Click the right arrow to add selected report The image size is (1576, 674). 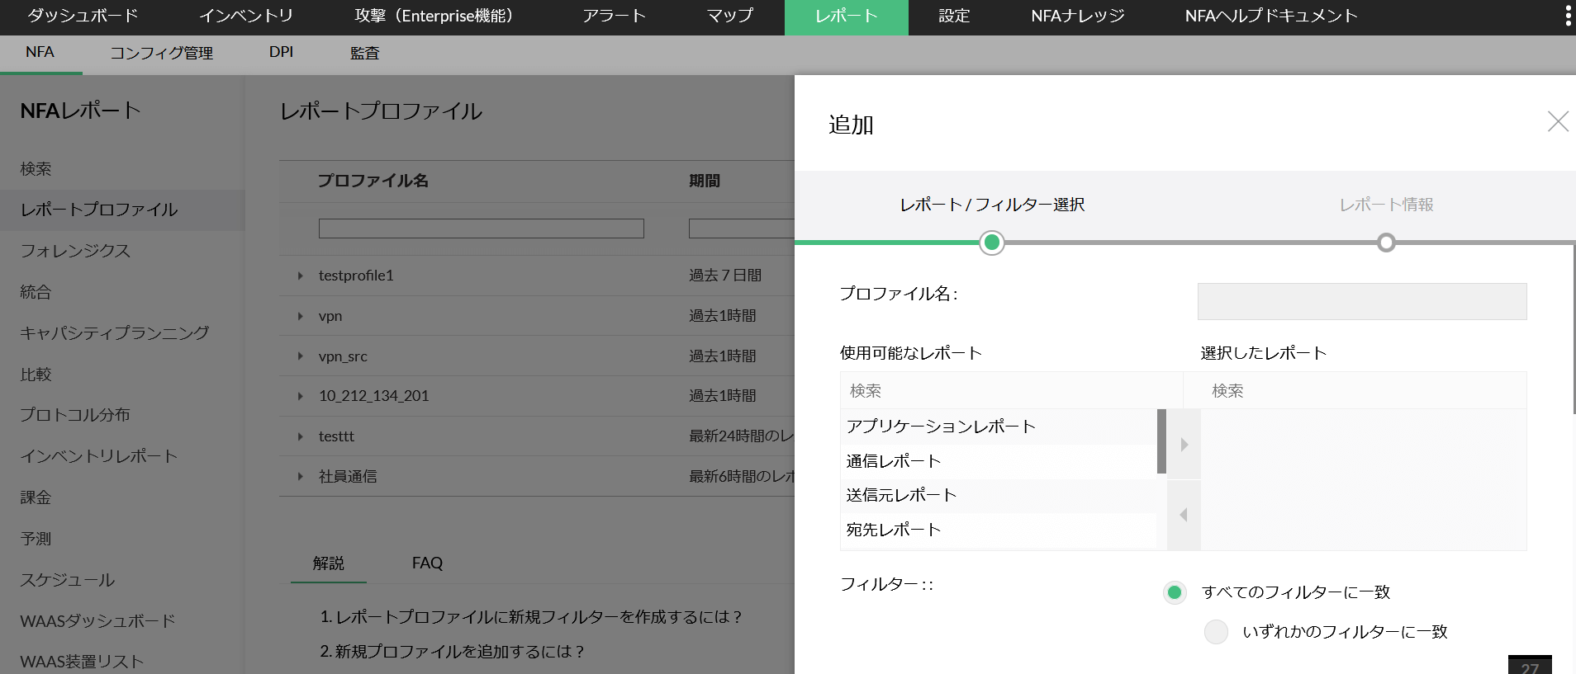click(1184, 445)
